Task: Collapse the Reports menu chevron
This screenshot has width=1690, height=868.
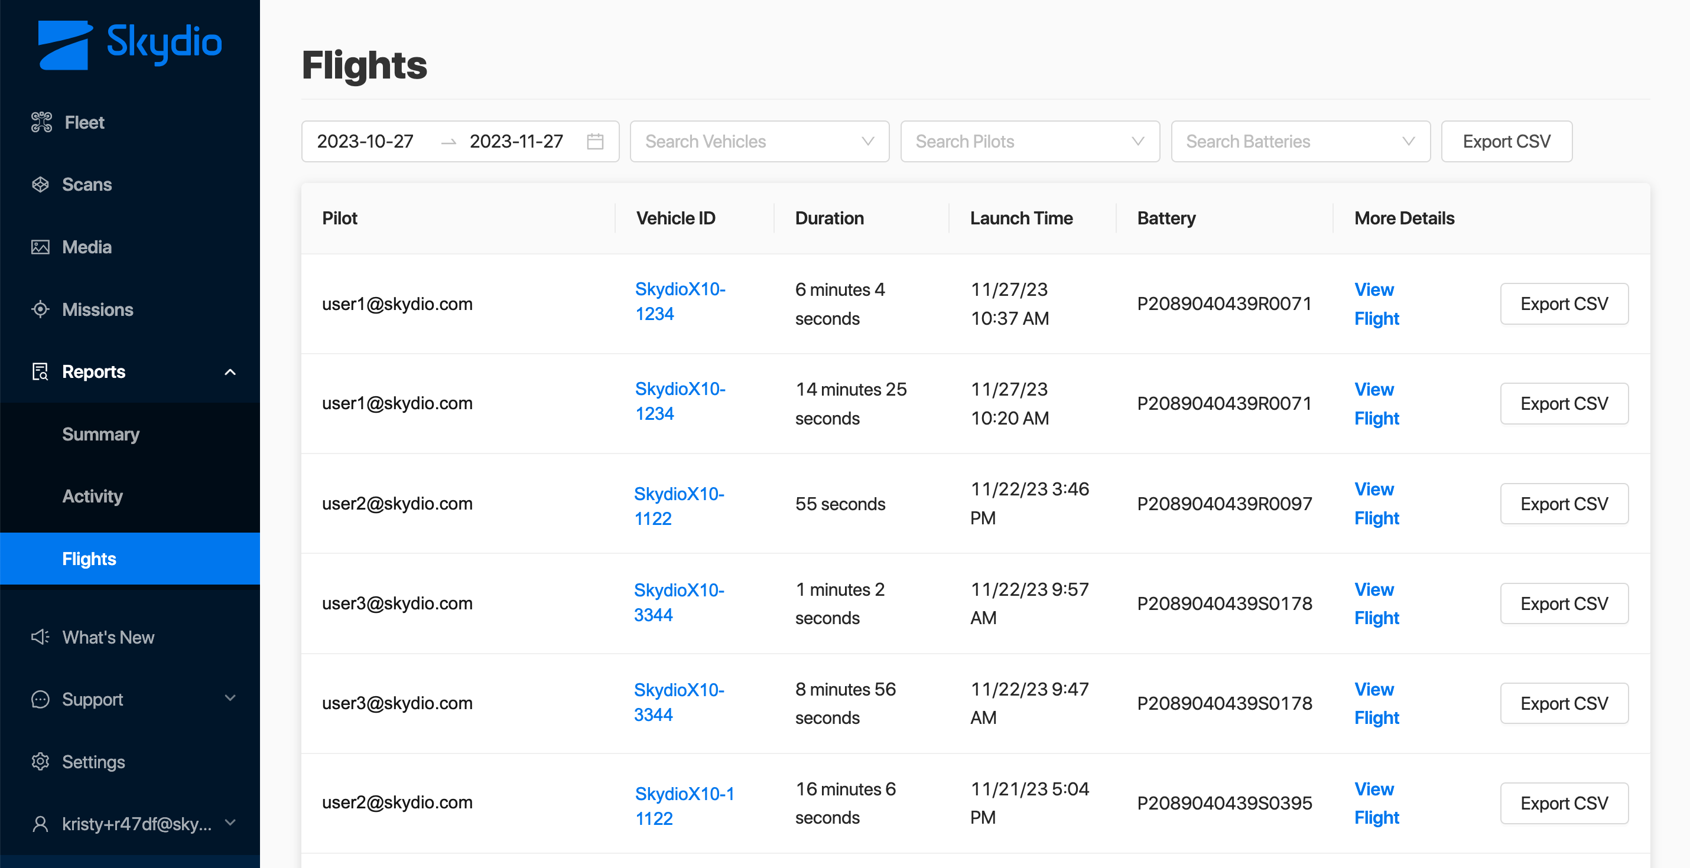Action: point(230,372)
